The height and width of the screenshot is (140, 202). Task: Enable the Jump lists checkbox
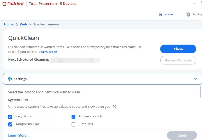[74, 125]
